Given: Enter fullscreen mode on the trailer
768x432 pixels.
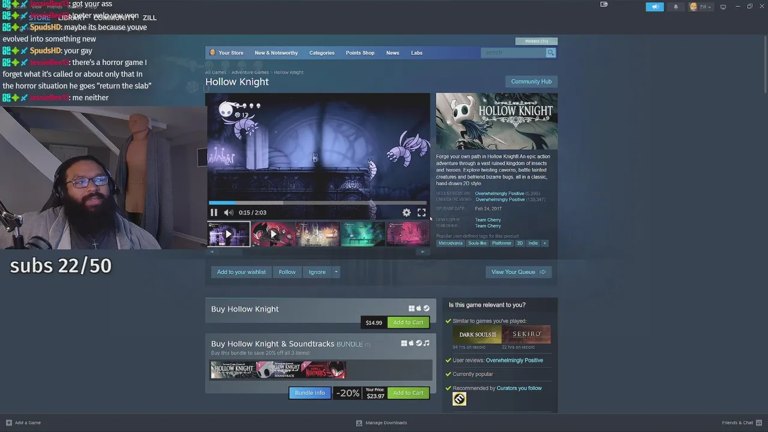Looking at the screenshot, I should tap(422, 212).
